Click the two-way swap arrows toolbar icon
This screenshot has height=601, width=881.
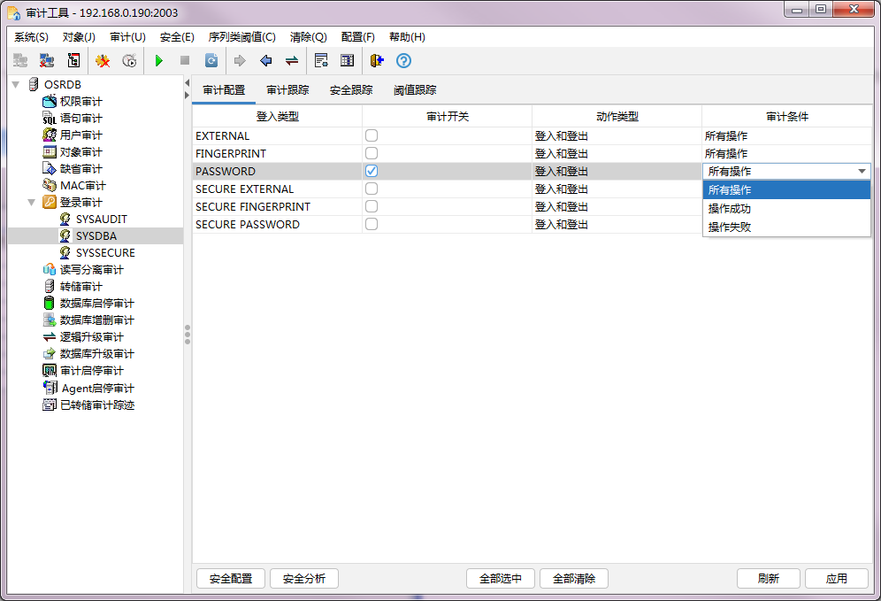(x=291, y=61)
